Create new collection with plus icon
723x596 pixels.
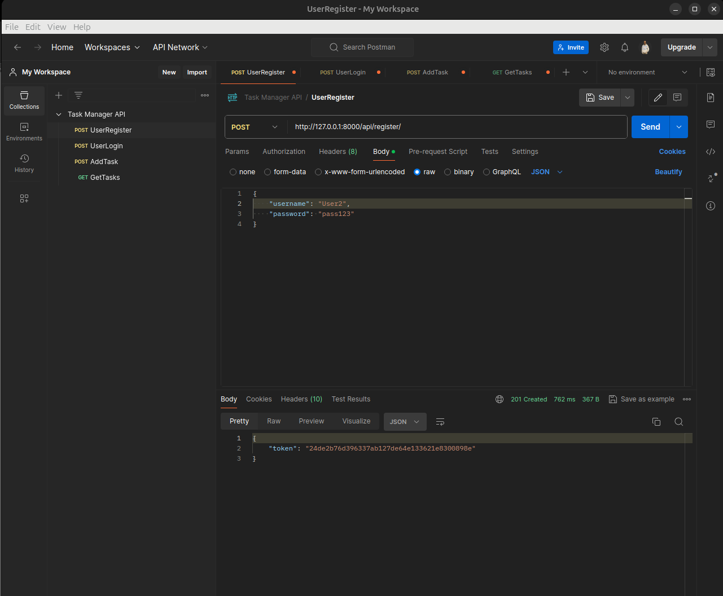coord(59,95)
